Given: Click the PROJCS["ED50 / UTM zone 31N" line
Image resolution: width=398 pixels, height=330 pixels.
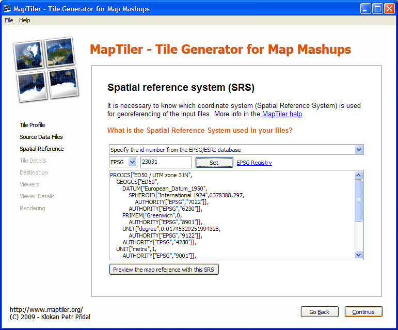Looking at the screenshot, I should [x=151, y=175].
